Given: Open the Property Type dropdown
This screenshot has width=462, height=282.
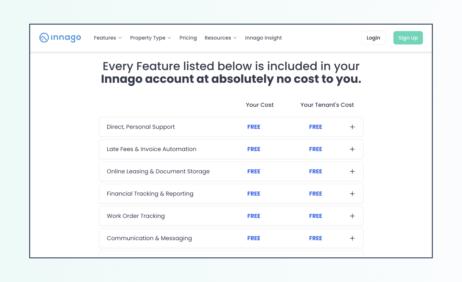Looking at the screenshot, I should tap(150, 38).
